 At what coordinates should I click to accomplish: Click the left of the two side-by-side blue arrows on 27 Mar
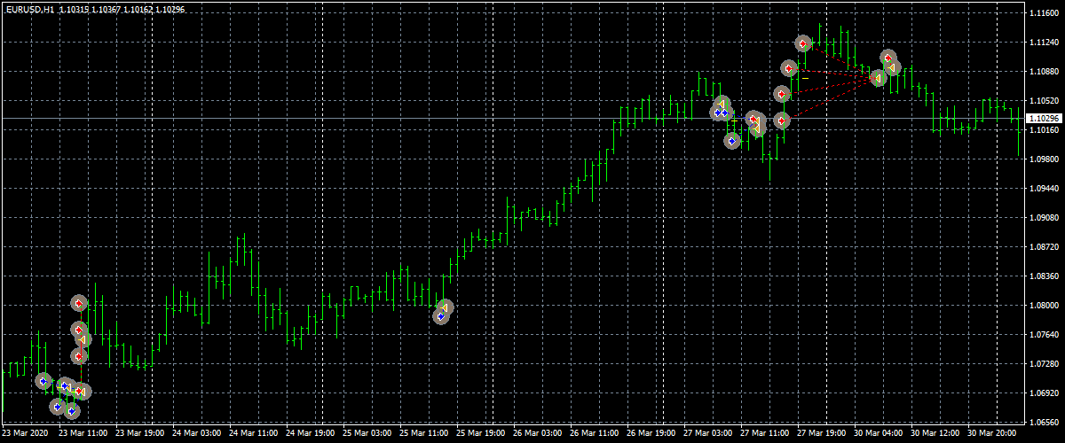[717, 113]
